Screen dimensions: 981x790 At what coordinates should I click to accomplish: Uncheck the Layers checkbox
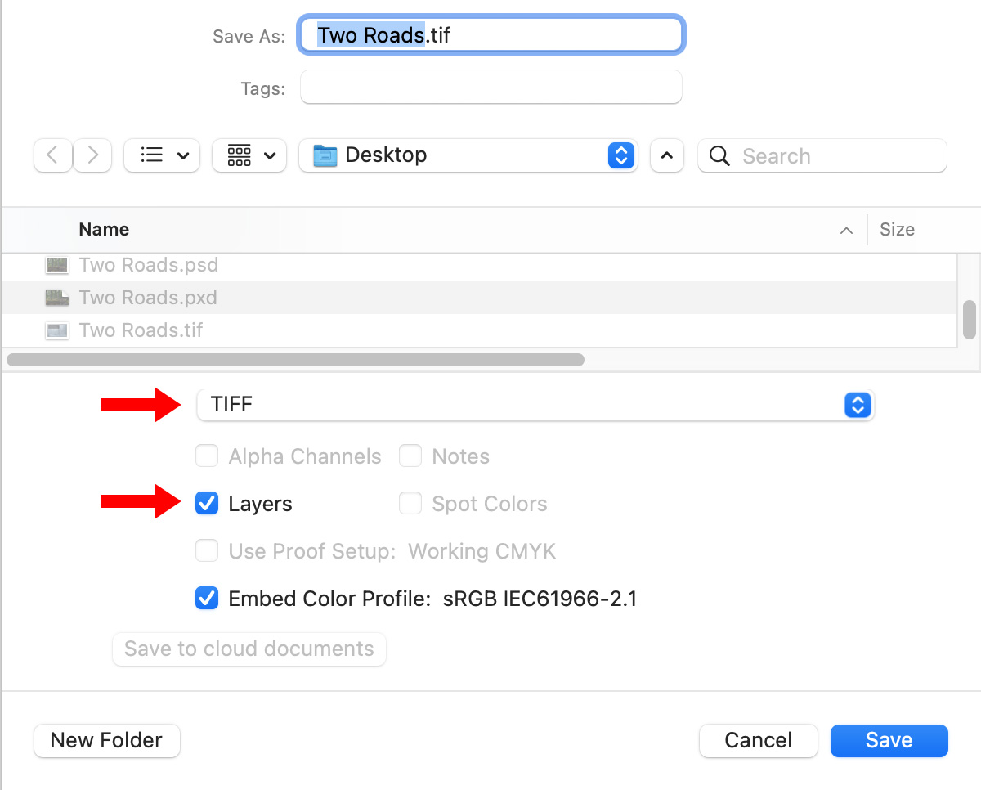pos(207,504)
